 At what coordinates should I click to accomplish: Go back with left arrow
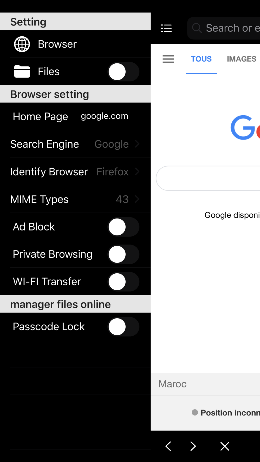click(x=168, y=446)
